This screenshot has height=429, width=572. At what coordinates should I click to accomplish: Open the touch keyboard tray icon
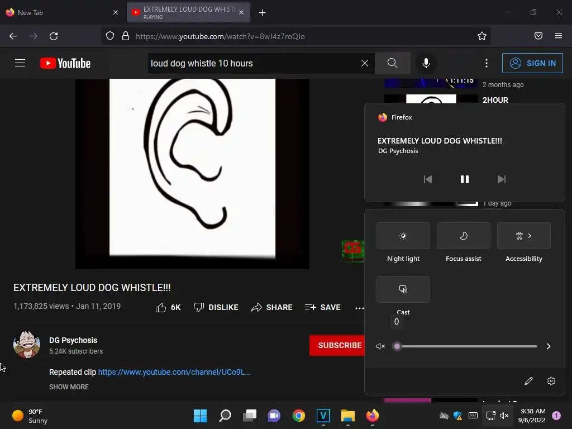click(x=473, y=416)
